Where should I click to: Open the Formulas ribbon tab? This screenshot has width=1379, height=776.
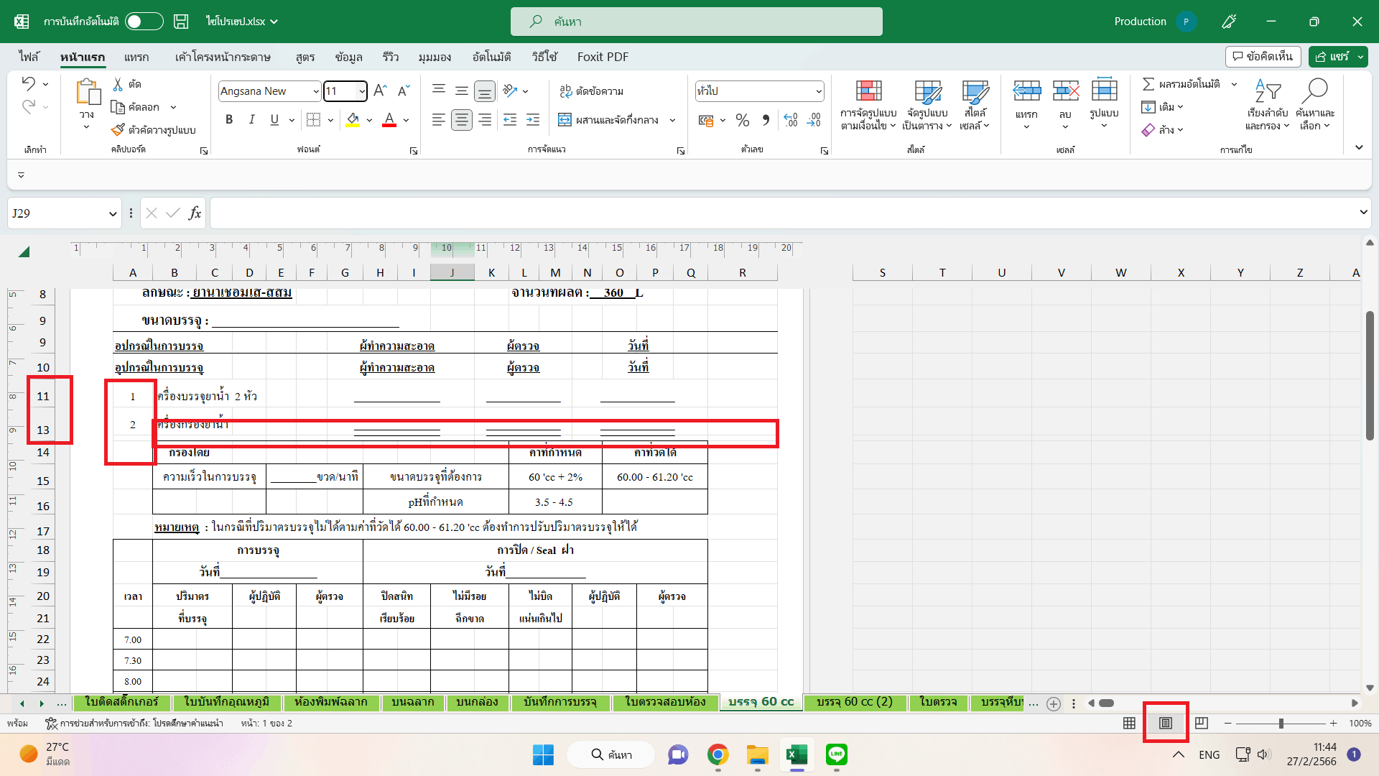(305, 57)
